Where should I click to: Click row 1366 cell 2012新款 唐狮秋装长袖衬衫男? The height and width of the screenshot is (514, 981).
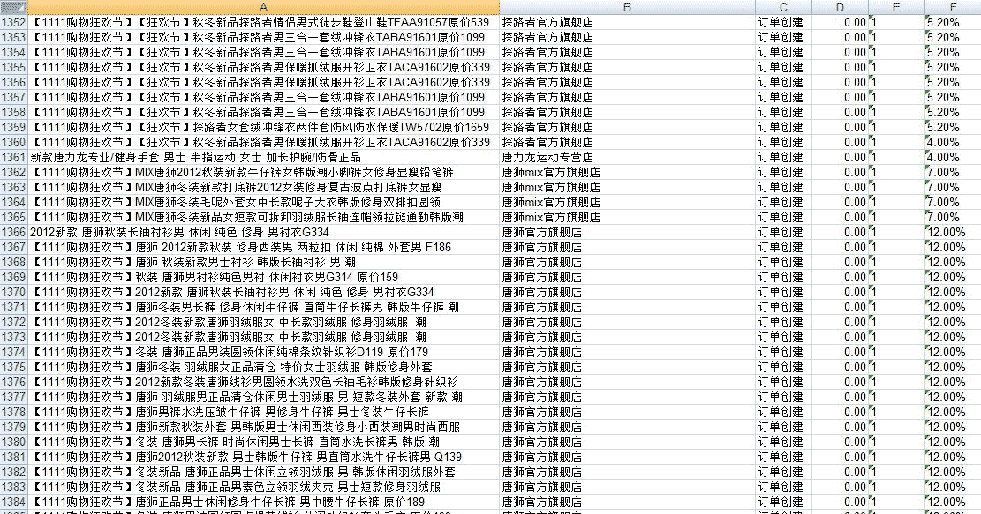tap(263, 233)
